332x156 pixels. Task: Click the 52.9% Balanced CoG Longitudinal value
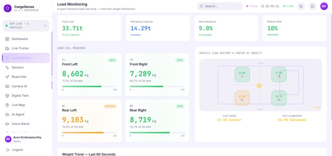pyautogui.click(x=292, y=120)
